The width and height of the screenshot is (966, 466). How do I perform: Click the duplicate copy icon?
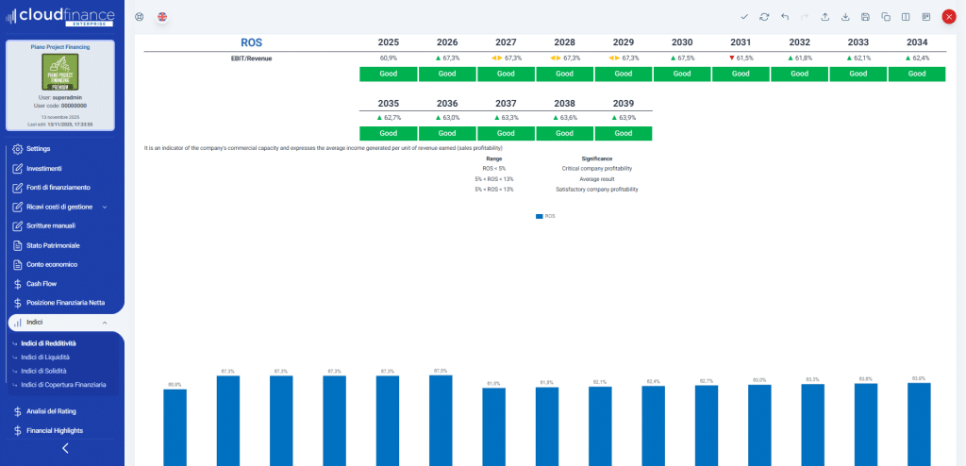tap(886, 17)
